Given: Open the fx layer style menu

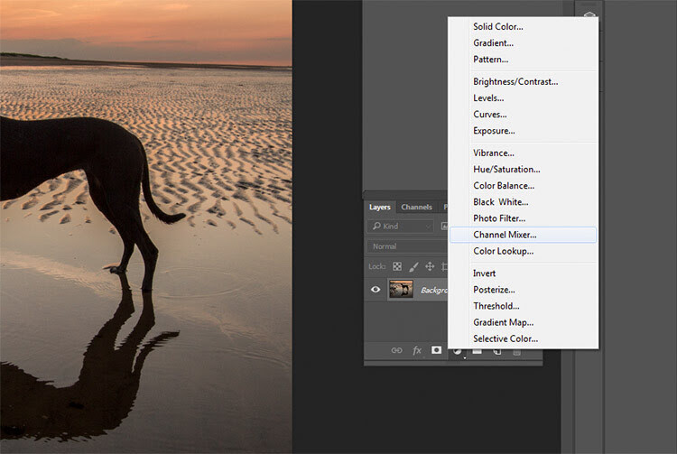Looking at the screenshot, I should pos(417,350).
